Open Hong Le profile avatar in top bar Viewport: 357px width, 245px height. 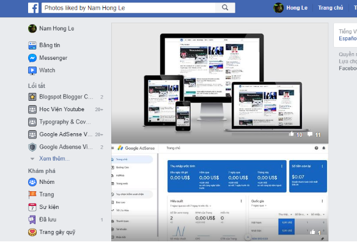point(278,8)
